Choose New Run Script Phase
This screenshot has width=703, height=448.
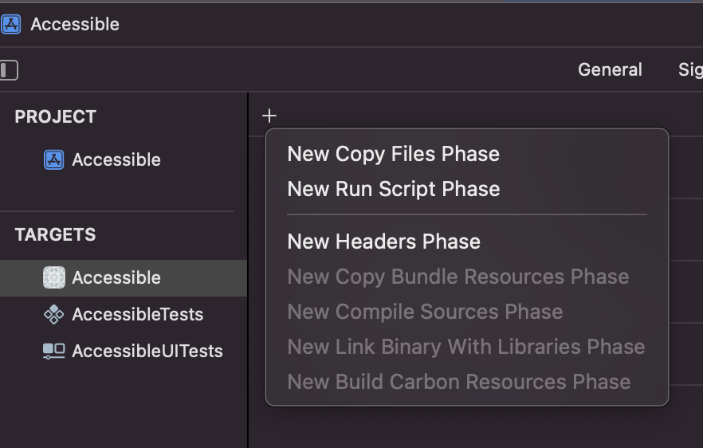click(393, 189)
